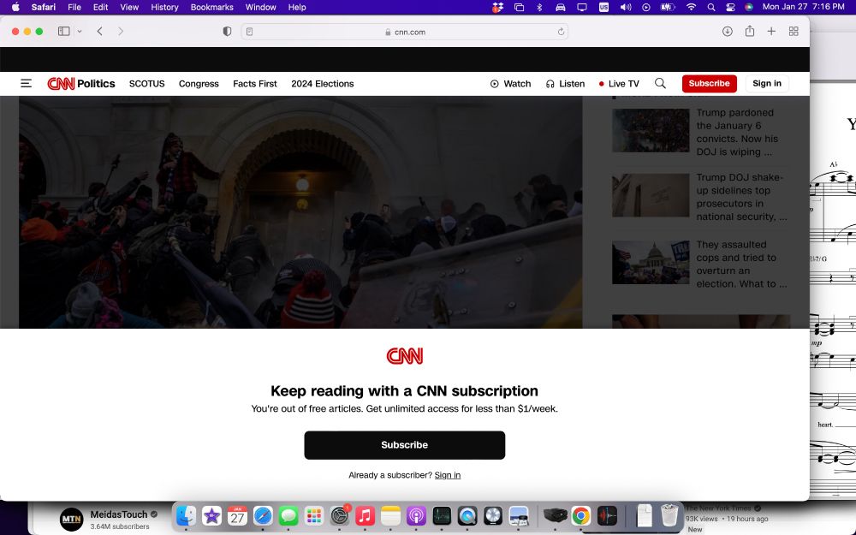Open the Safari app menu
856x535 pixels.
pos(43,7)
